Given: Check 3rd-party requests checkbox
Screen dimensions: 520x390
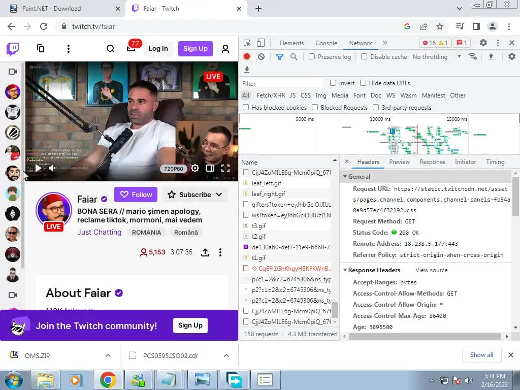Looking at the screenshot, I should click(x=376, y=107).
